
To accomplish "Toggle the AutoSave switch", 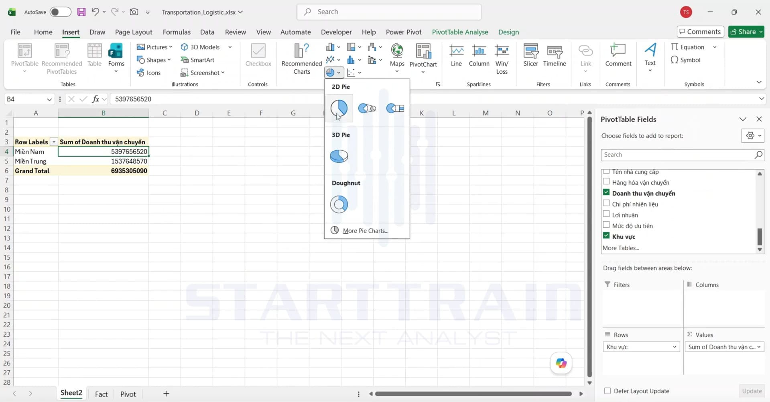I will 61,12.
